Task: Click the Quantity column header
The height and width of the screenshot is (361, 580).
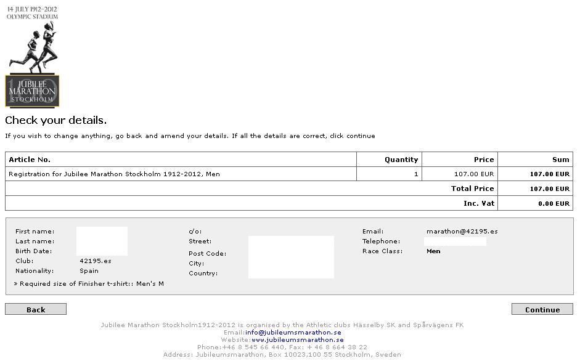Action: click(x=401, y=160)
